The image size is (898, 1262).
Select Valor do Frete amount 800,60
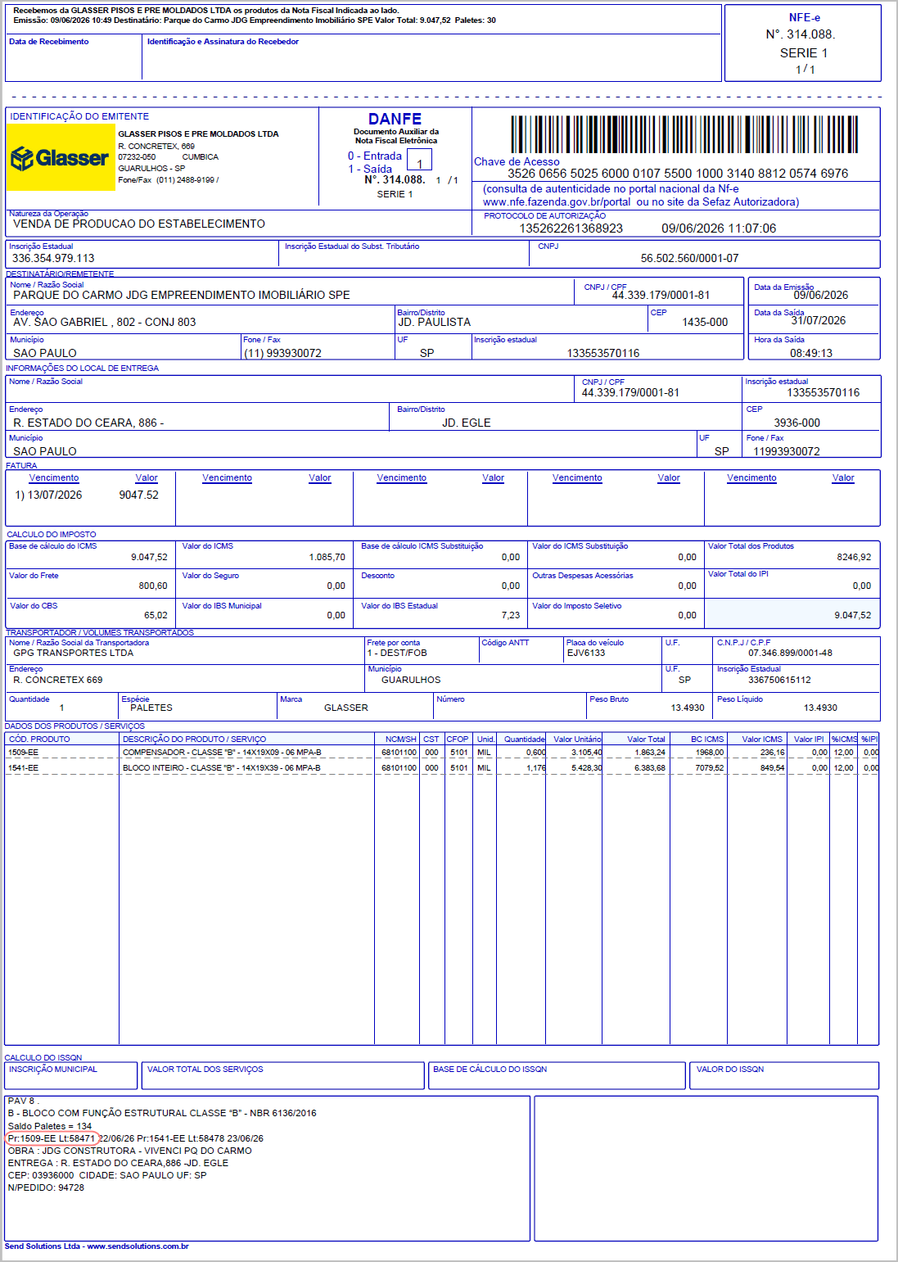(153, 586)
